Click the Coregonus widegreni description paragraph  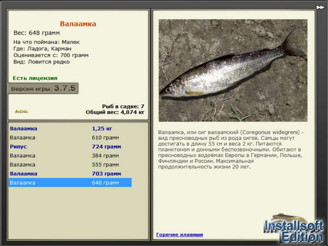coord(230,149)
